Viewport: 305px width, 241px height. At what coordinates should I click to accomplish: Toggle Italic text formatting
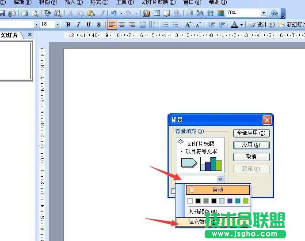tap(78, 25)
